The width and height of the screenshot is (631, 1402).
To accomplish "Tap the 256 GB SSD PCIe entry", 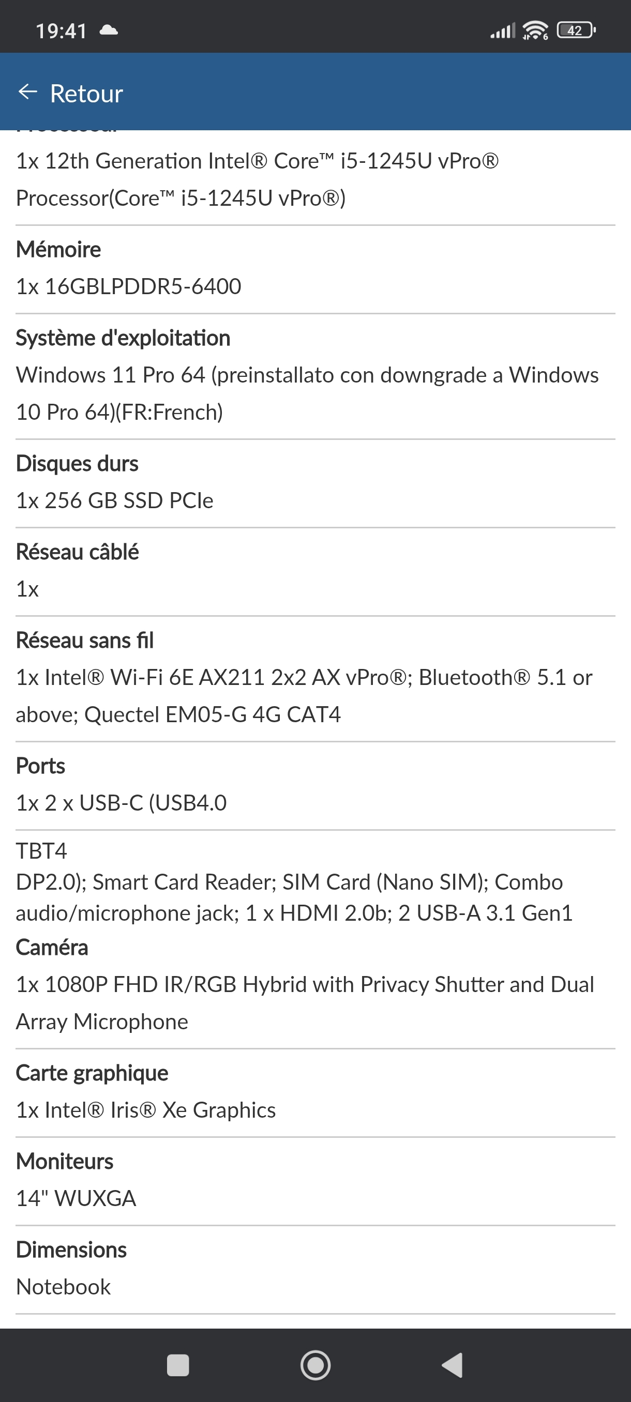I will pyautogui.click(x=114, y=500).
